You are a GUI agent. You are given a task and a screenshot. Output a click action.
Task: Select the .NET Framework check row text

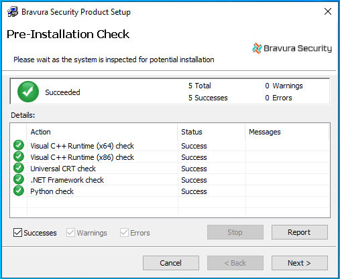click(x=67, y=180)
